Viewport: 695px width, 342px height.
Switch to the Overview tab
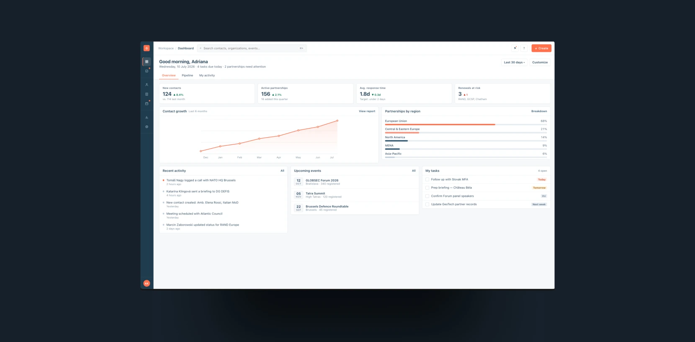click(x=169, y=75)
